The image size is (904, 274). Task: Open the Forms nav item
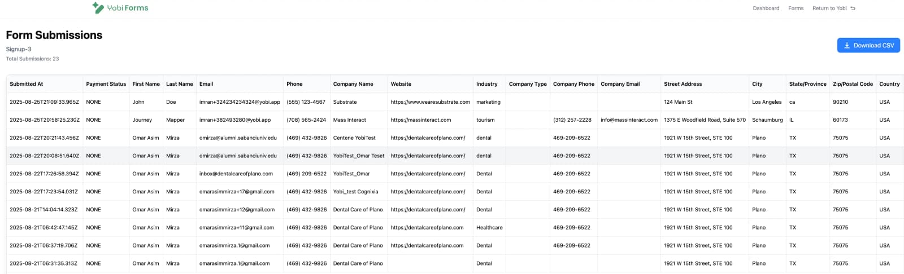pos(796,8)
